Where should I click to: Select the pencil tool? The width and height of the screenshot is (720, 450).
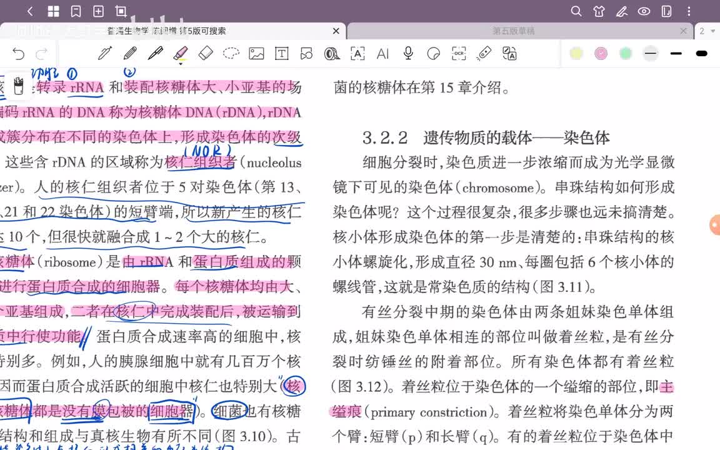[130, 54]
